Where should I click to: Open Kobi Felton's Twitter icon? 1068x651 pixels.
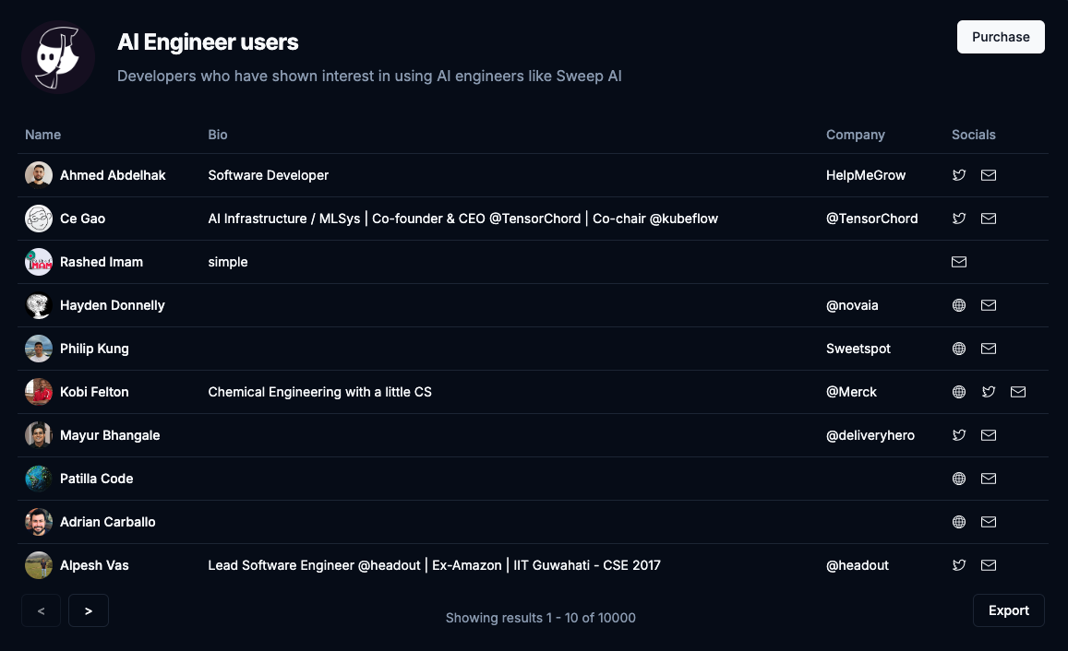(x=989, y=392)
